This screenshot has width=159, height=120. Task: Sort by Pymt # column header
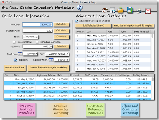point(81,32)
